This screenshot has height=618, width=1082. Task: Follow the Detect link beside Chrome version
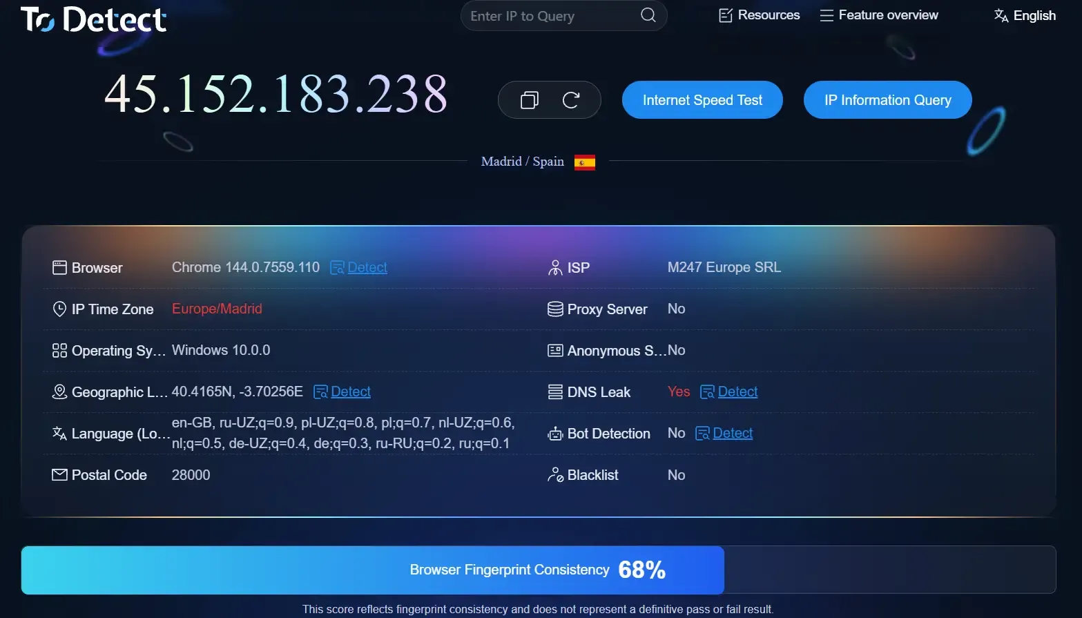click(x=367, y=267)
